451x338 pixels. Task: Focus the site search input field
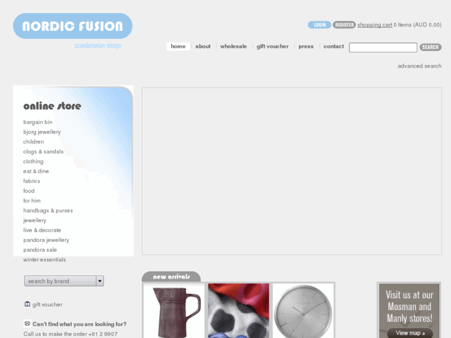383,48
